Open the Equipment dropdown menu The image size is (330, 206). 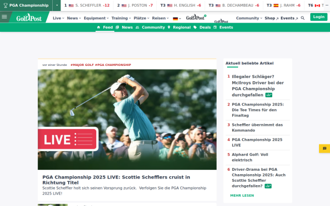click(x=96, y=18)
